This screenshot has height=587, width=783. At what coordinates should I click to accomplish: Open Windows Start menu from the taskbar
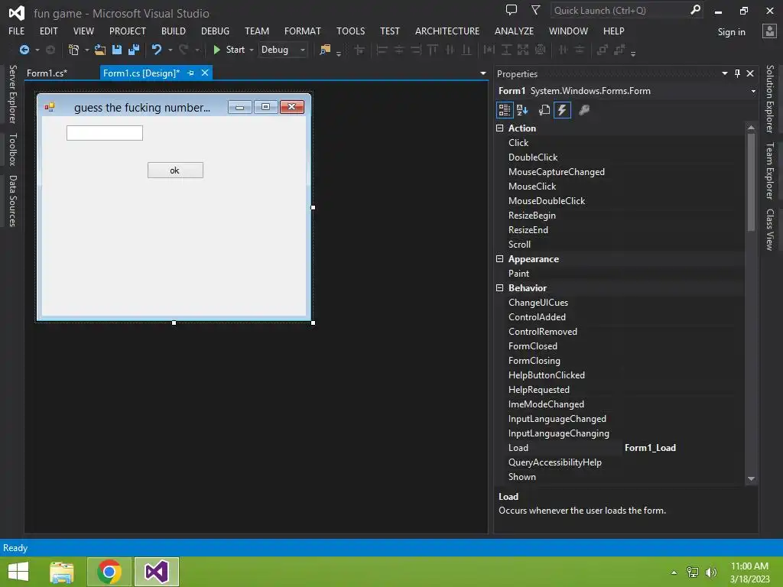[x=18, y=572]
